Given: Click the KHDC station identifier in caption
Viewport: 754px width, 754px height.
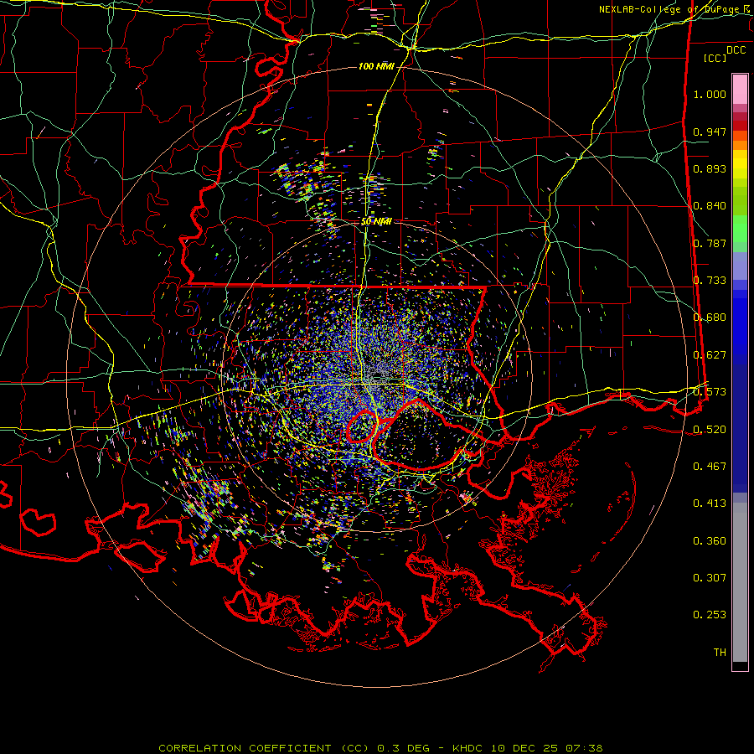Looking at the screenshot, I should click(x=469, y=748).
